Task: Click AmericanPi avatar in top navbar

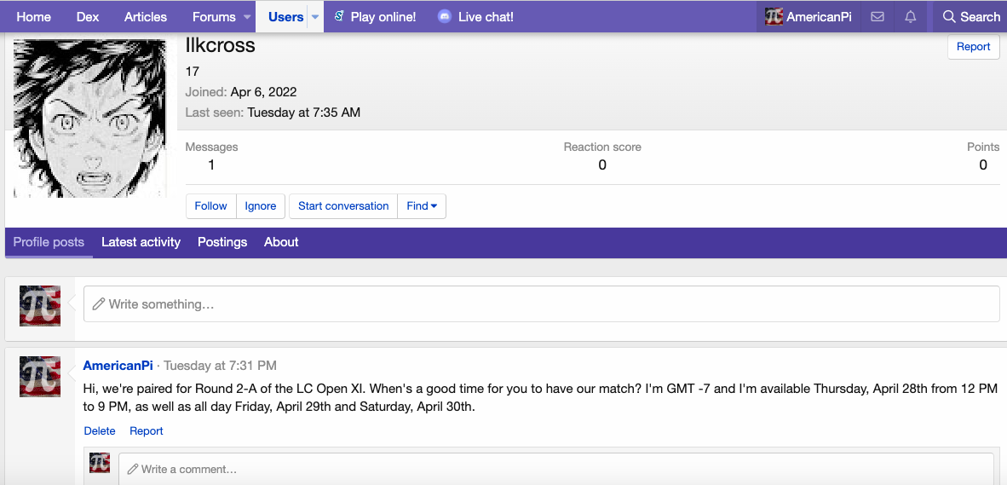Action: [774, 17]
